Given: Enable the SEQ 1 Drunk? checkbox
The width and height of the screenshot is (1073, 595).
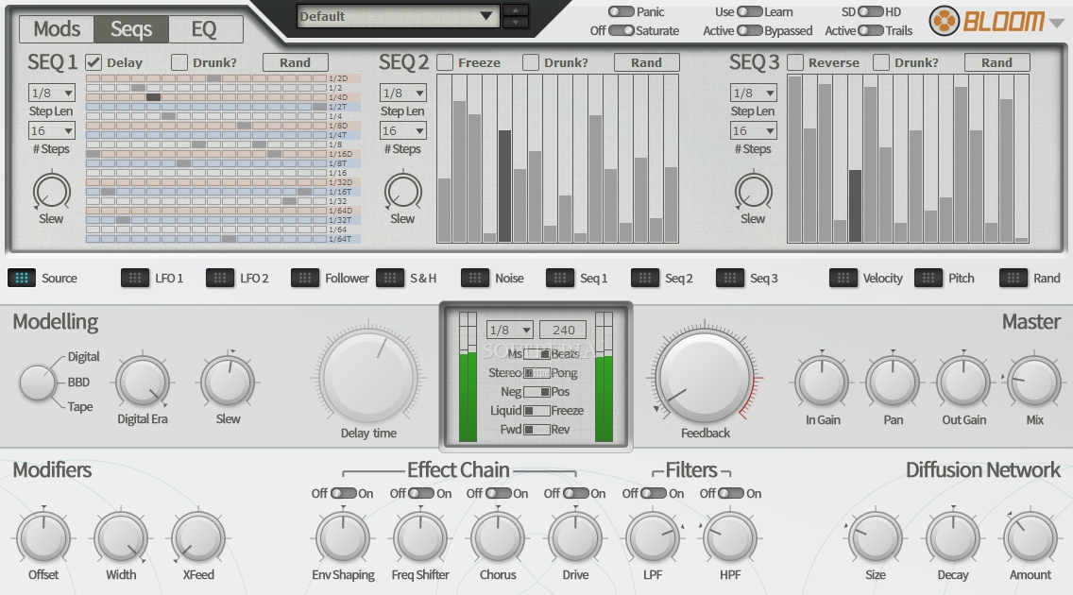Looking at the screenshot, I should [x=179, y=62].
